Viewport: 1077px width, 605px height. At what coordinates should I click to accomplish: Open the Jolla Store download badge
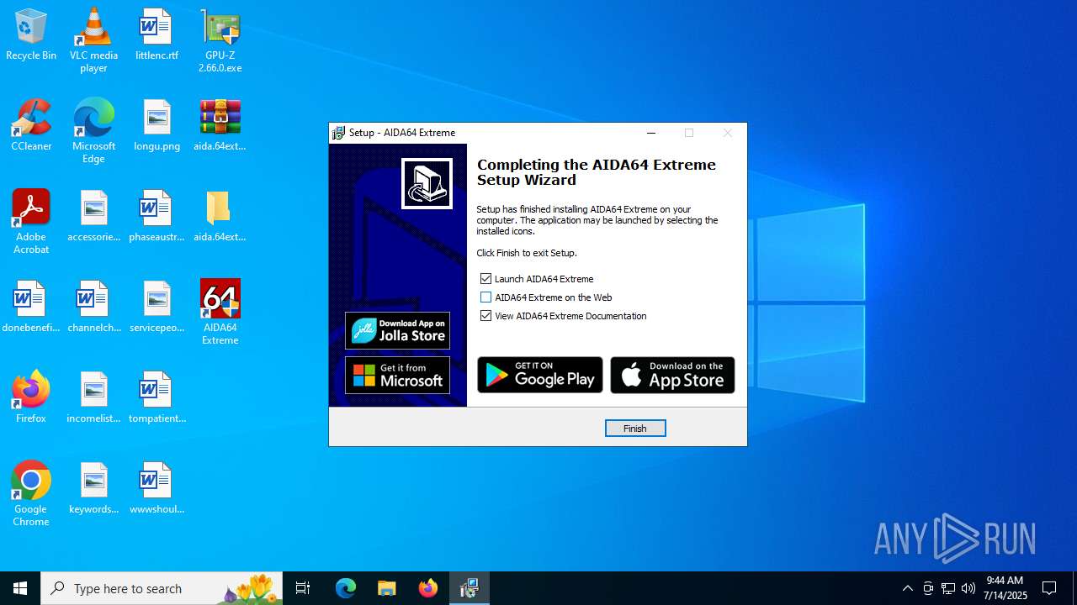[x=397, y=330]
